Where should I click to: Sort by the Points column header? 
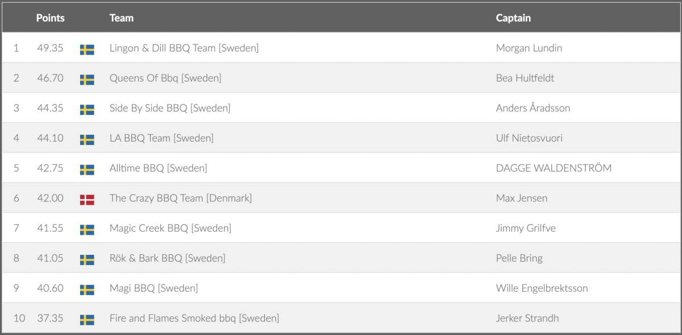(x=50, y=18)
